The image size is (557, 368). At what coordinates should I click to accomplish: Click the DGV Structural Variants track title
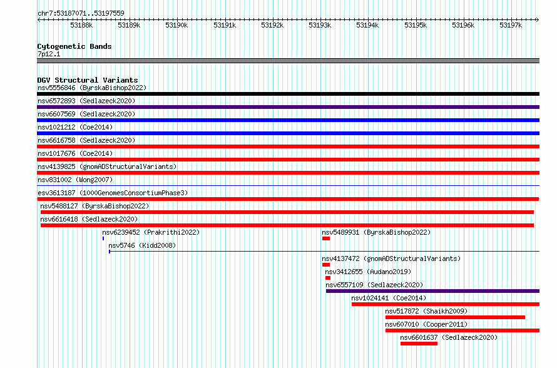tap(88, 80)
